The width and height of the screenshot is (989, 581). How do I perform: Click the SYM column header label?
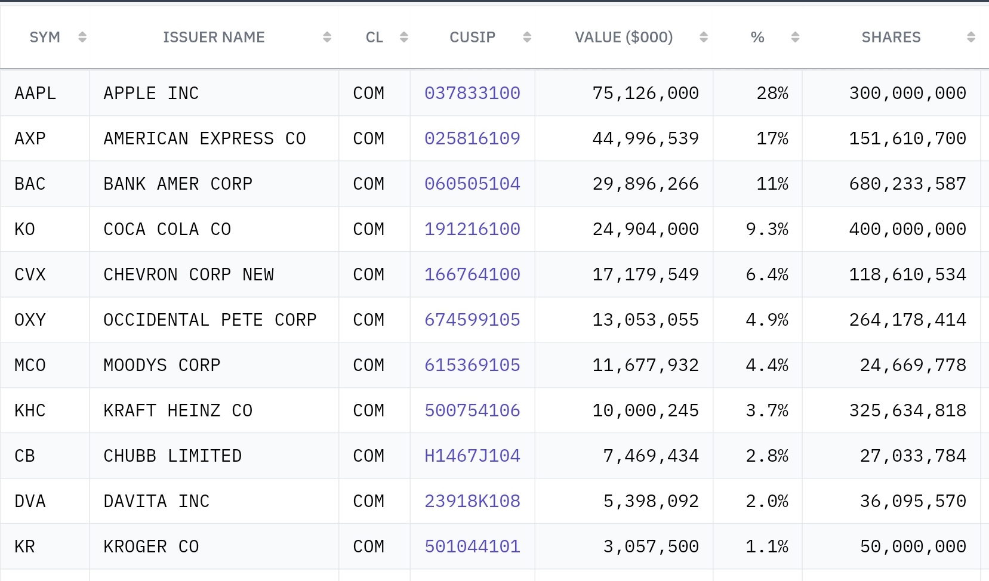pos(45,37)
